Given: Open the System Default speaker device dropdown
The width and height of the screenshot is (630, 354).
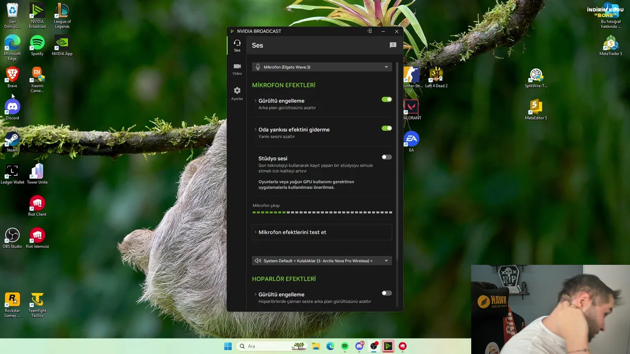Looking at the screenshot, I should pos(322,261).
